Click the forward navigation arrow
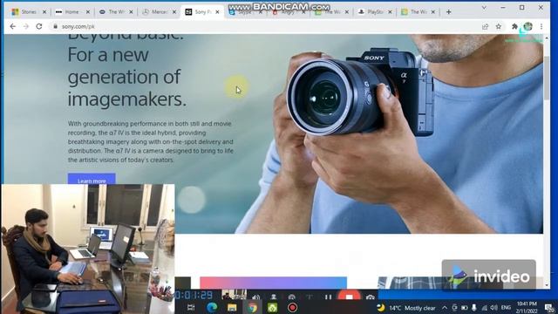 click(26, 26)
